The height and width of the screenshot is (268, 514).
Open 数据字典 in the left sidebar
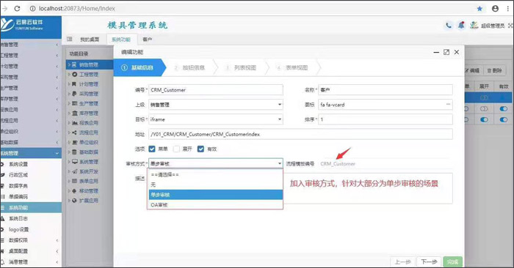click(18, 186)
